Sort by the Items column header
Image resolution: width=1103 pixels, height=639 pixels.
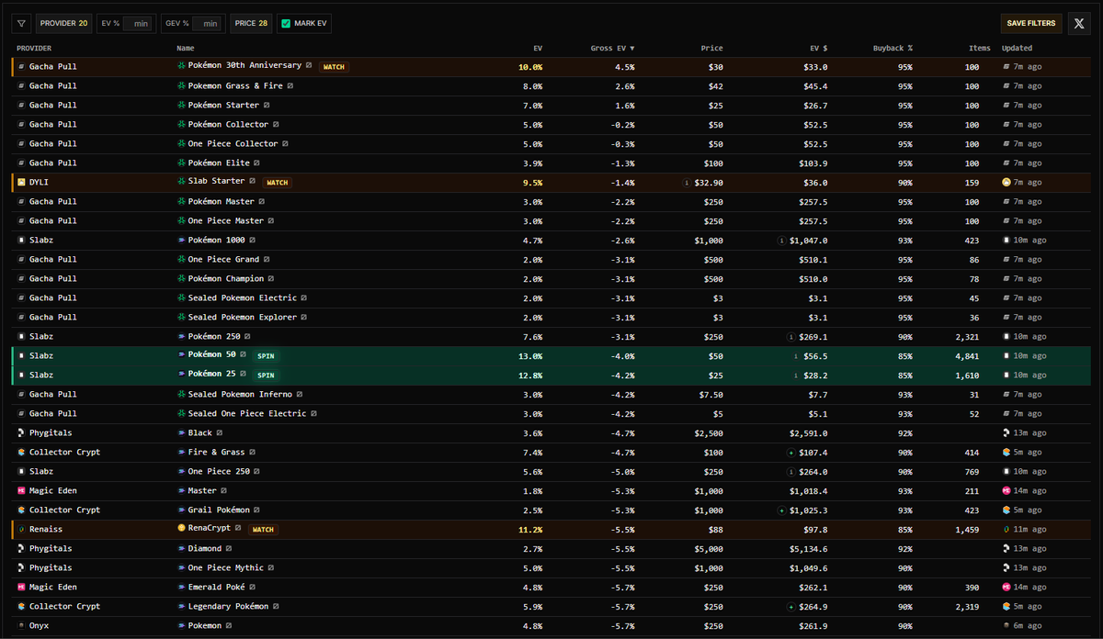[980, 48]
